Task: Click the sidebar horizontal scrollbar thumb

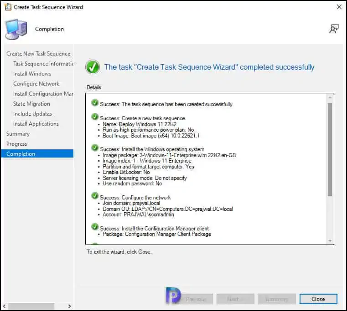Action: (x=31, y=306)
